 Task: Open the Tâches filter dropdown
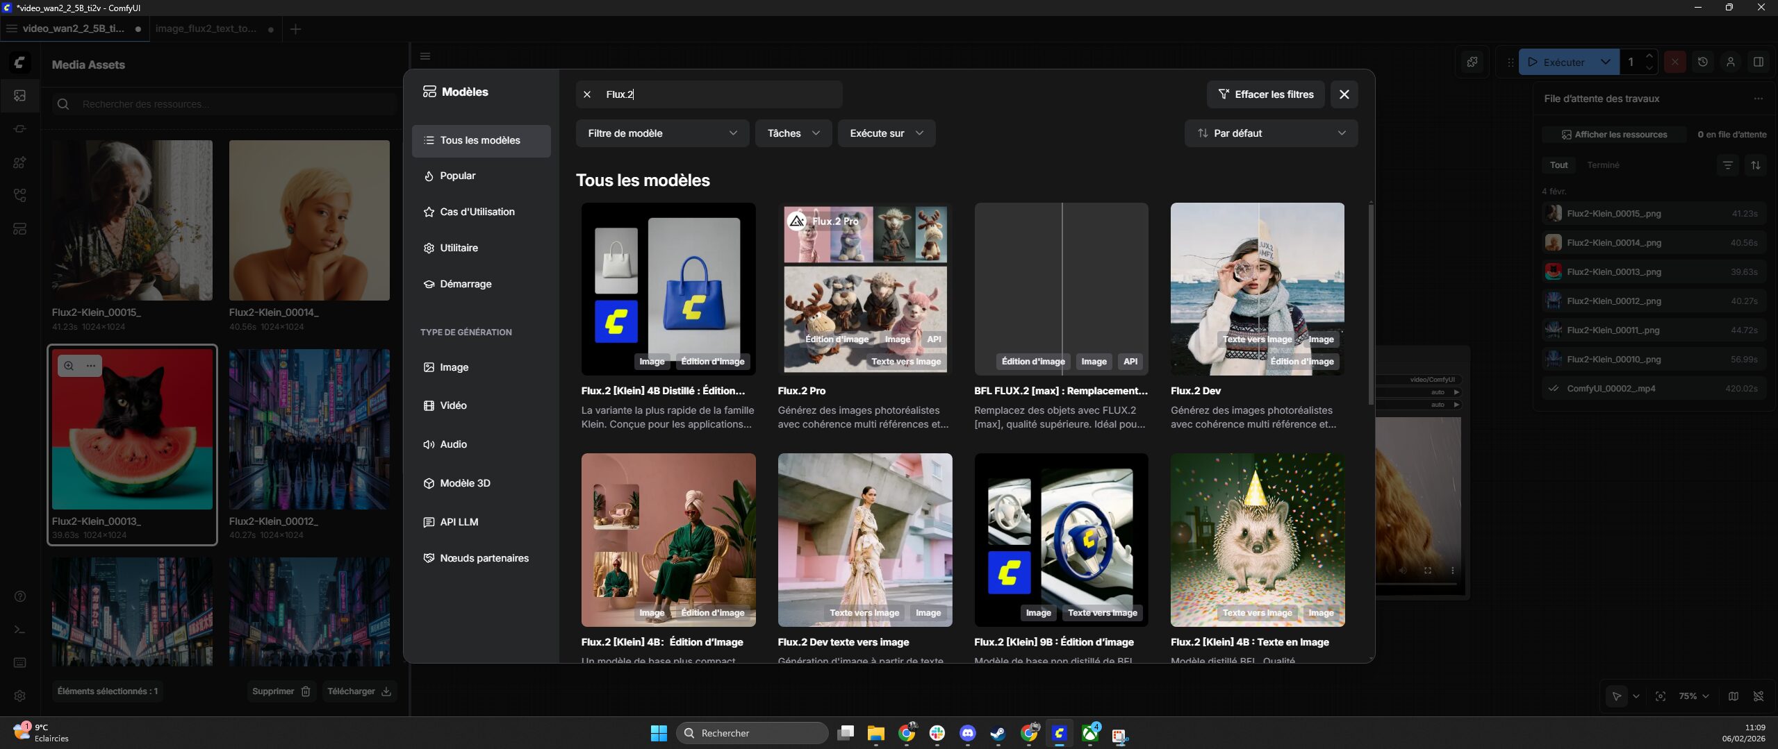point(793,133)
